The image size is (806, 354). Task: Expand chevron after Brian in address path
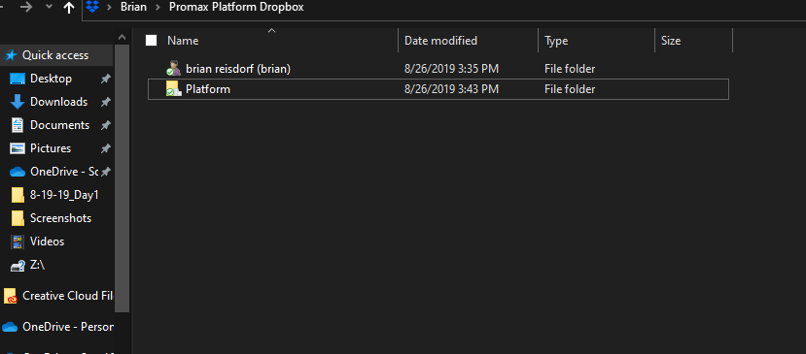158,8
